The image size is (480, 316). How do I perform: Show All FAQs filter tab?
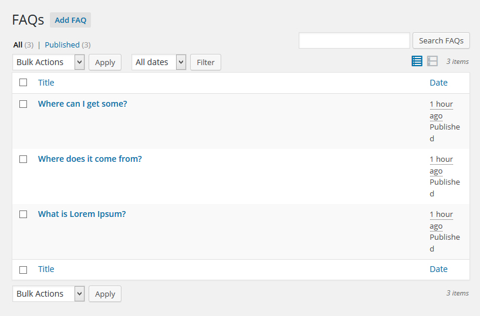[x=18, y=45]
